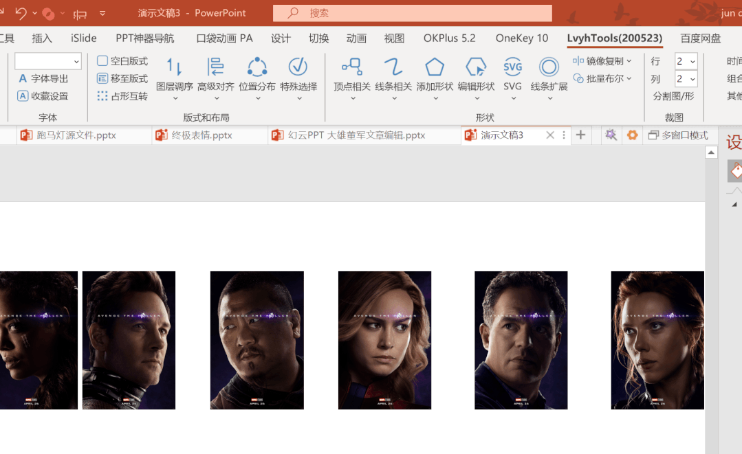Click the 位置分布 icon
This screenshot has height=454, width=742.
point(257,67)
